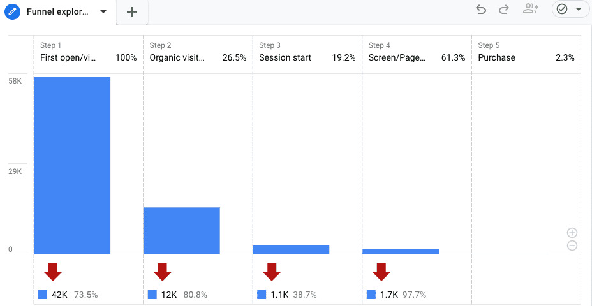
Task: Click Step 2 red drop-off arrow
Action: point(163,272)
